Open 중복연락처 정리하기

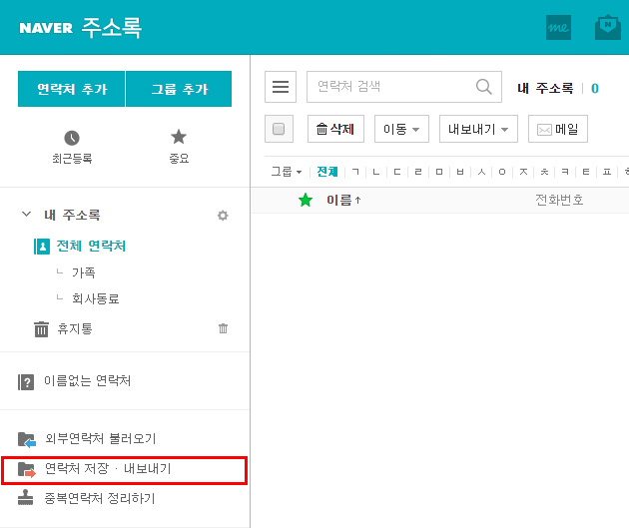pyautogui.click(x=87, y=498)
